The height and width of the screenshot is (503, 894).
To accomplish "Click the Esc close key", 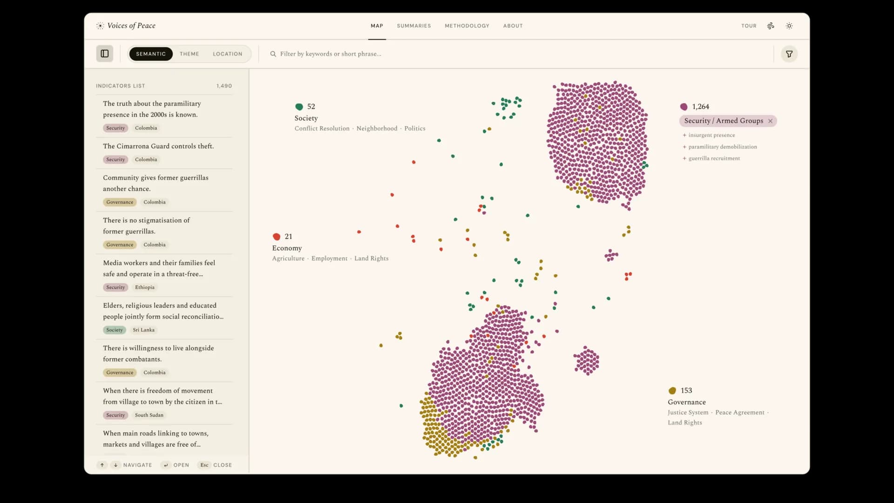I will coord(204,465).
